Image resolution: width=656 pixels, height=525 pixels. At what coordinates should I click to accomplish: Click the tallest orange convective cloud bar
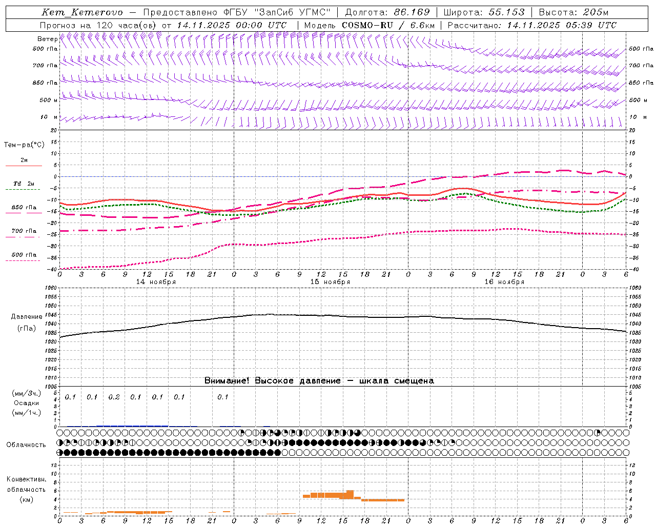(x=350, y=495)
